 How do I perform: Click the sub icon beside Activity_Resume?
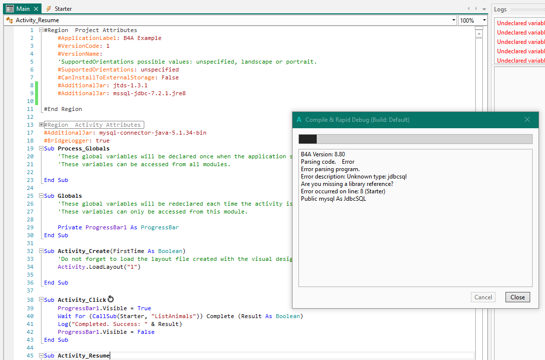click(9, 20)
